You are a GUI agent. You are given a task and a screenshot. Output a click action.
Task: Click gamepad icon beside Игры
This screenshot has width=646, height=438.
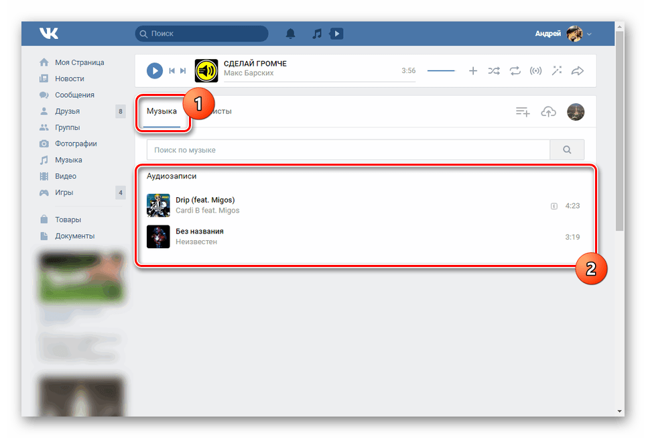[44, 193]
